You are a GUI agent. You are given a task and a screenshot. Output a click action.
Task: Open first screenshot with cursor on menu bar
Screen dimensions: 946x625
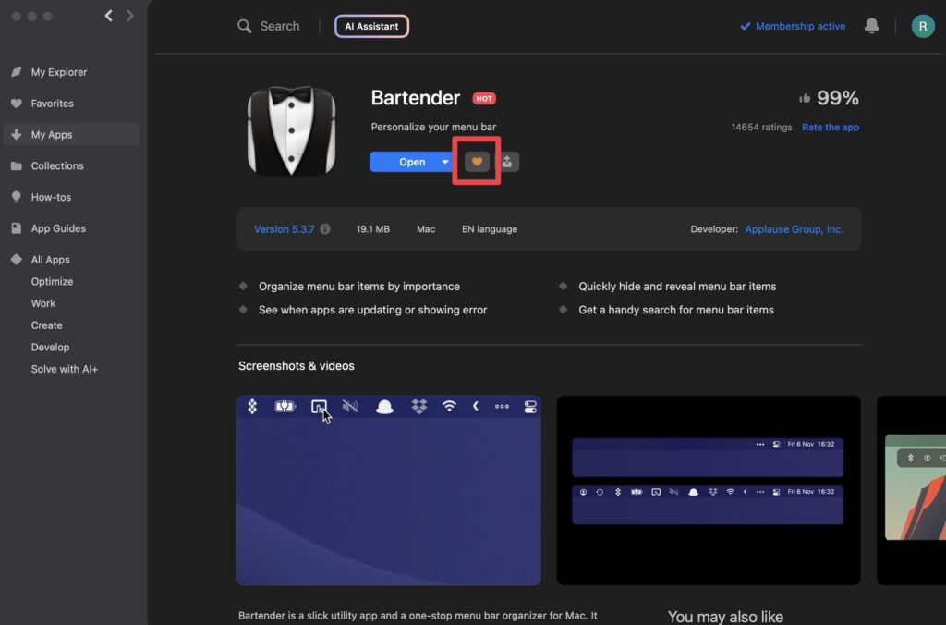389,490
